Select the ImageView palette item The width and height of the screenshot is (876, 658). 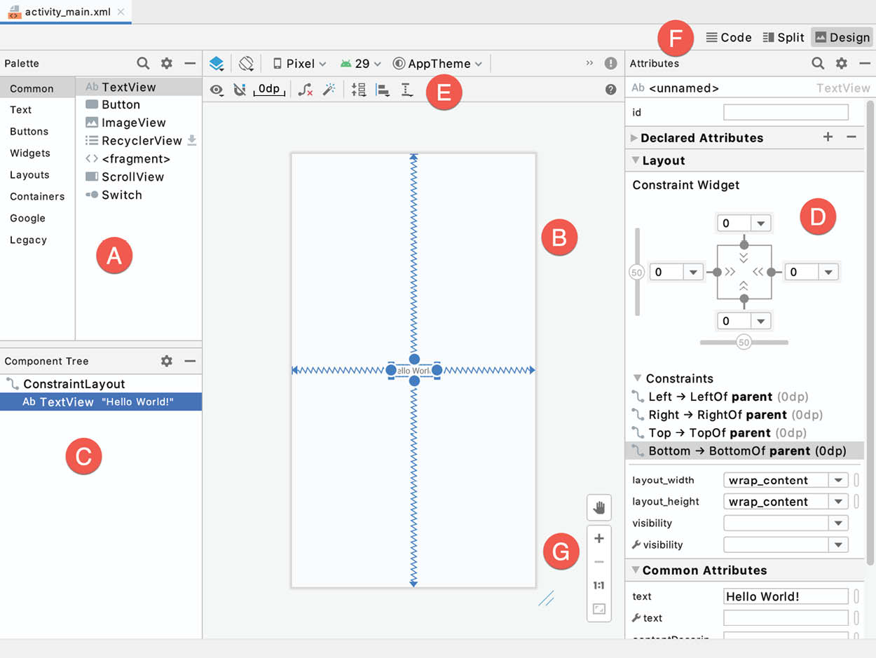coord(133,123)
